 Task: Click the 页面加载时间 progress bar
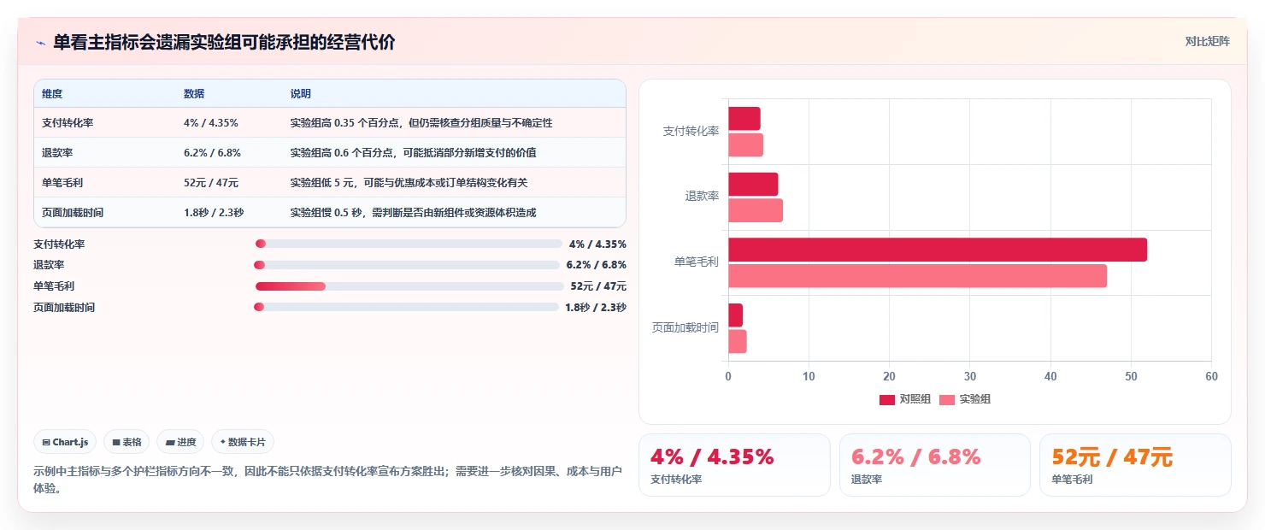click(406, 307)
